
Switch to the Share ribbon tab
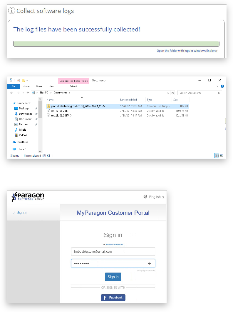[39, 86]
